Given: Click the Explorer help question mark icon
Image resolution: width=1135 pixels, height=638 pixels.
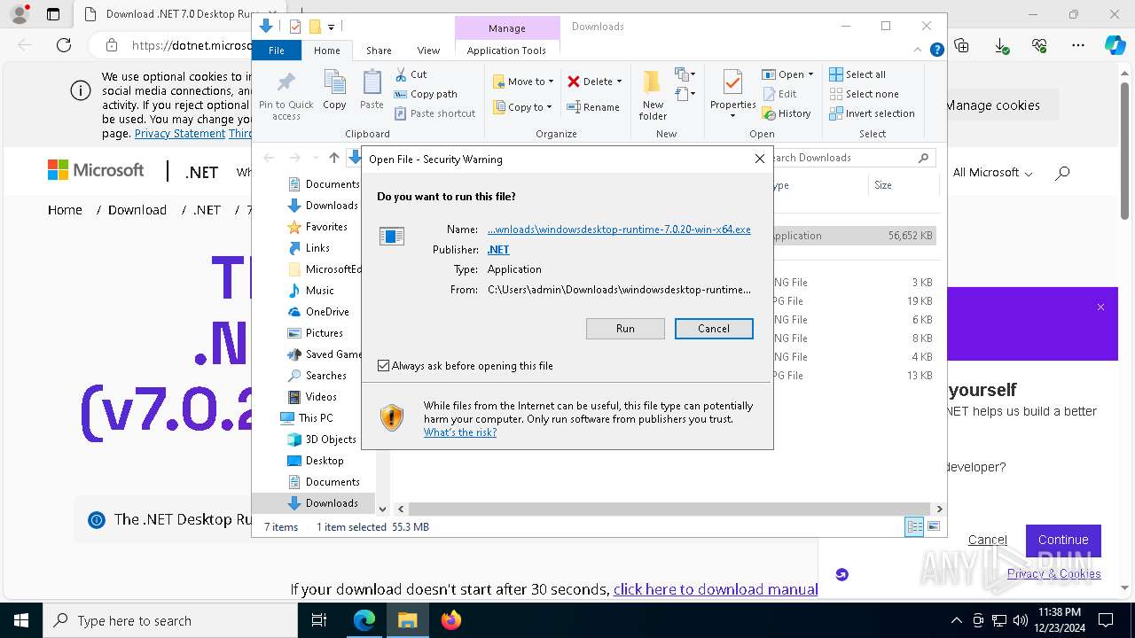Looking at the screenshot, I should pos(936,51).
